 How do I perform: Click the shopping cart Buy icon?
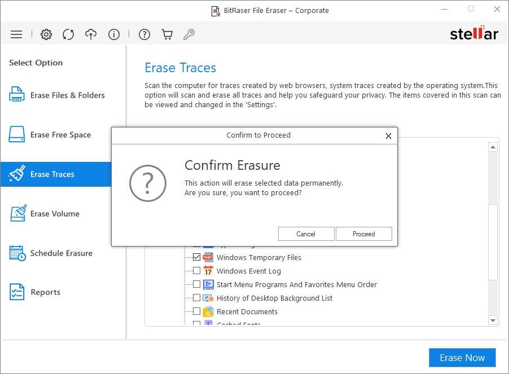point(167,34)
